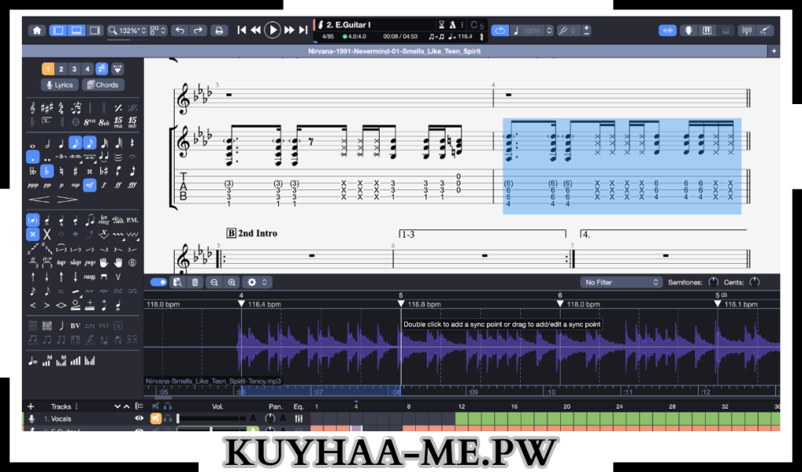Select voice 4
The width and height of the screenshot is (802, 472).
pos(88,69)
